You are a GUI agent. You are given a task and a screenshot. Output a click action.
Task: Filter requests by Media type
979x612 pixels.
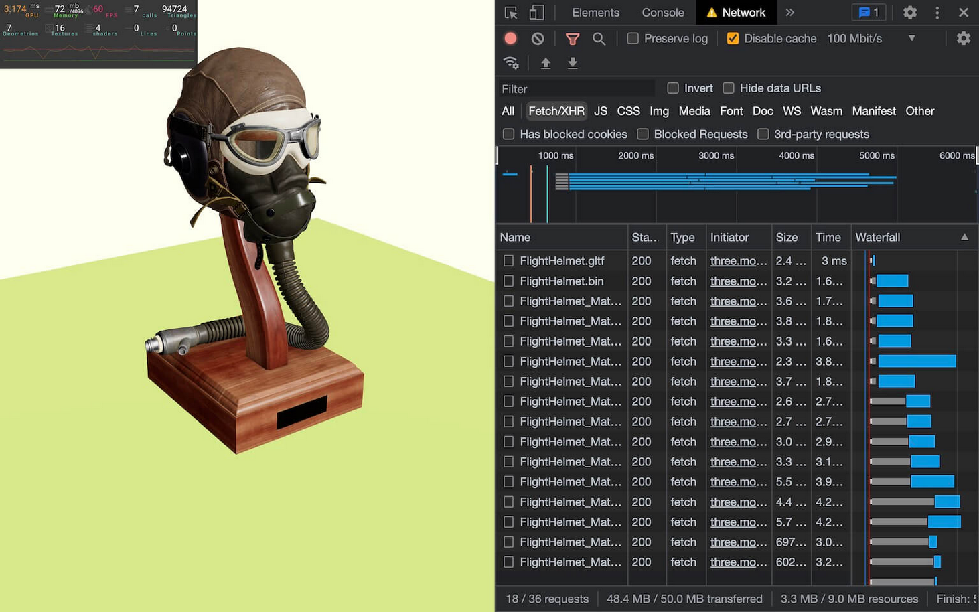694,111
